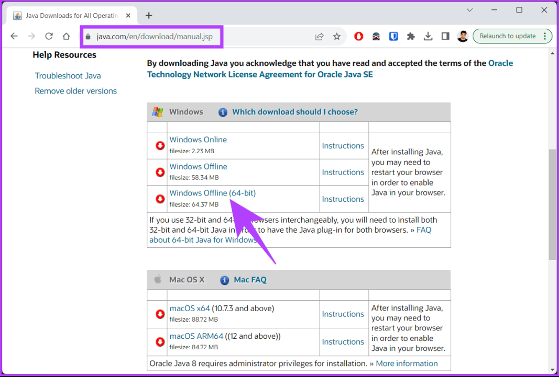The height and width of the screenshot is (377, 559).
Task: Click the Bitwarden extension icon in the toolbar
Action: click(393, 36)
